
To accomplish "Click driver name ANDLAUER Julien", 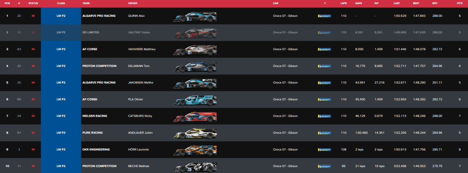I will point(140,132).
